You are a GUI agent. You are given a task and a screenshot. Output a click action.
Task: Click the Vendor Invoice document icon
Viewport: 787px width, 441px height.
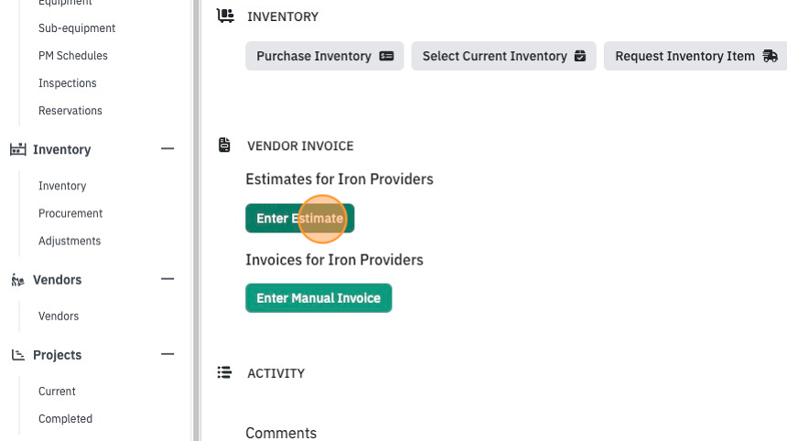tap(224, 145)
